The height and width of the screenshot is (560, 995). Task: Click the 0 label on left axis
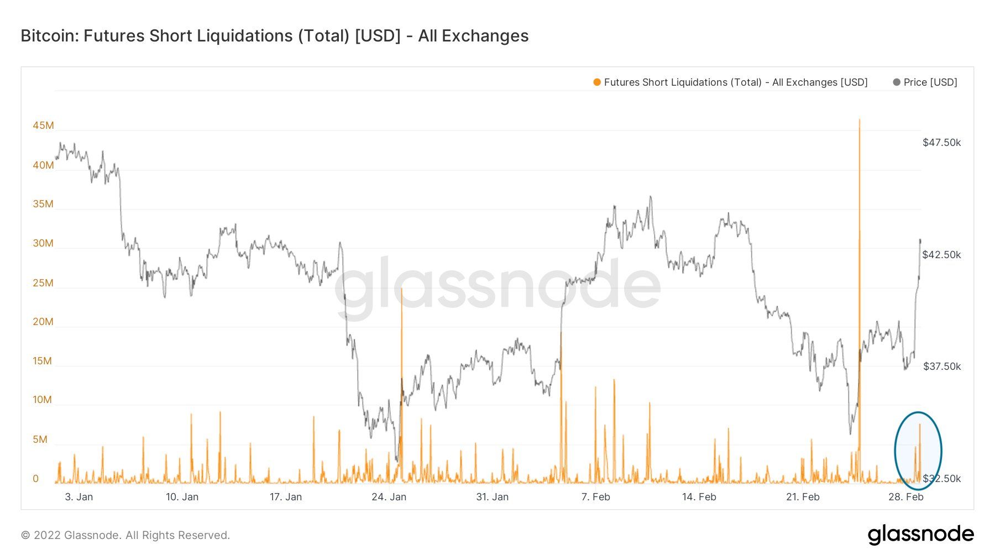pos(36,479)
